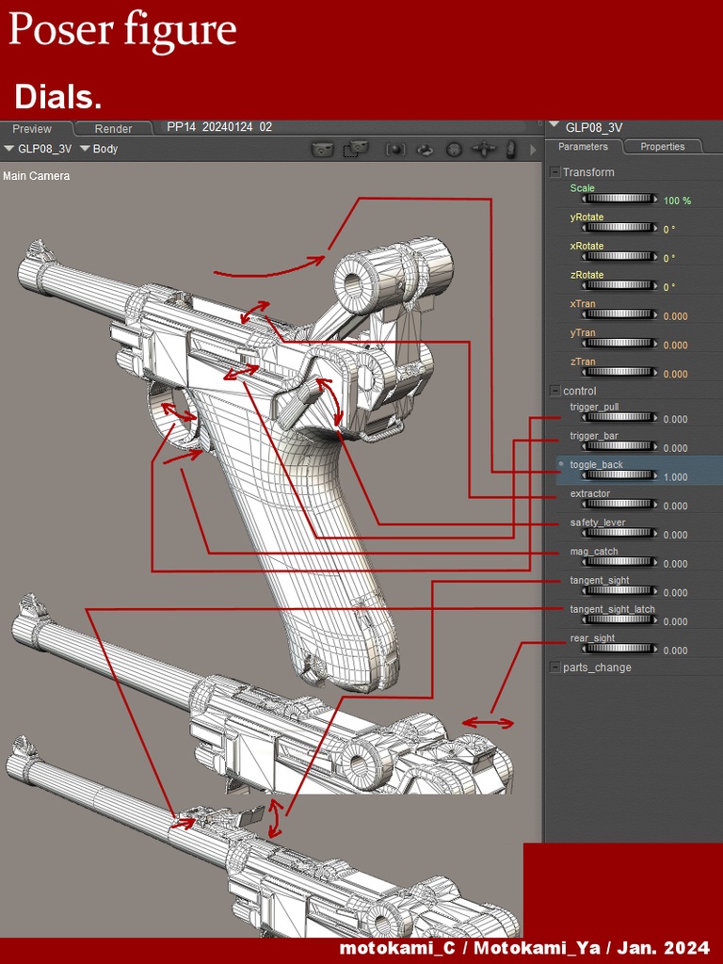The image size is (723, 964).
Task: Click the frame selected object icon
Action: pos(395,149)
